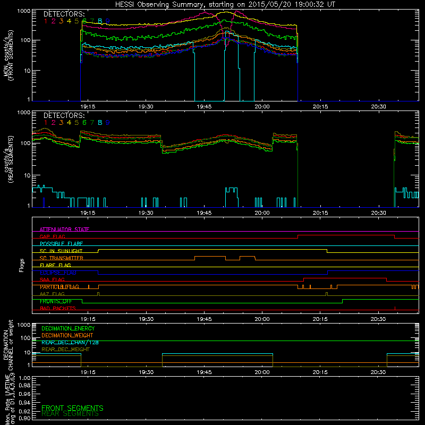Click the 1000 y-axis value on the front segments plot
This screenshot has height=425, width=425.
point(24,11)
